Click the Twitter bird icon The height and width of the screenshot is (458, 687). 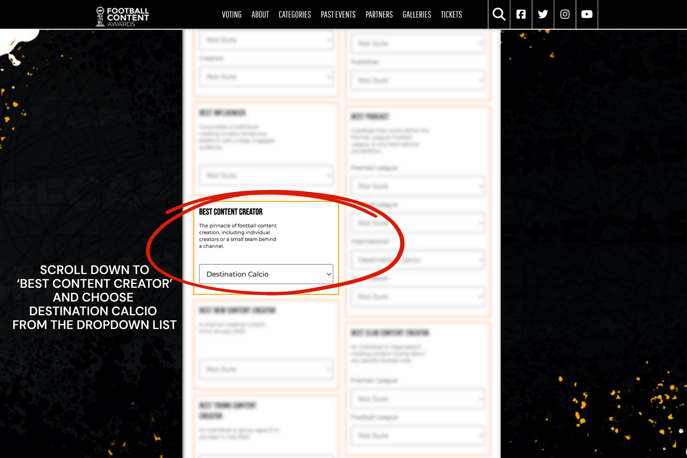tap(543, 15)
